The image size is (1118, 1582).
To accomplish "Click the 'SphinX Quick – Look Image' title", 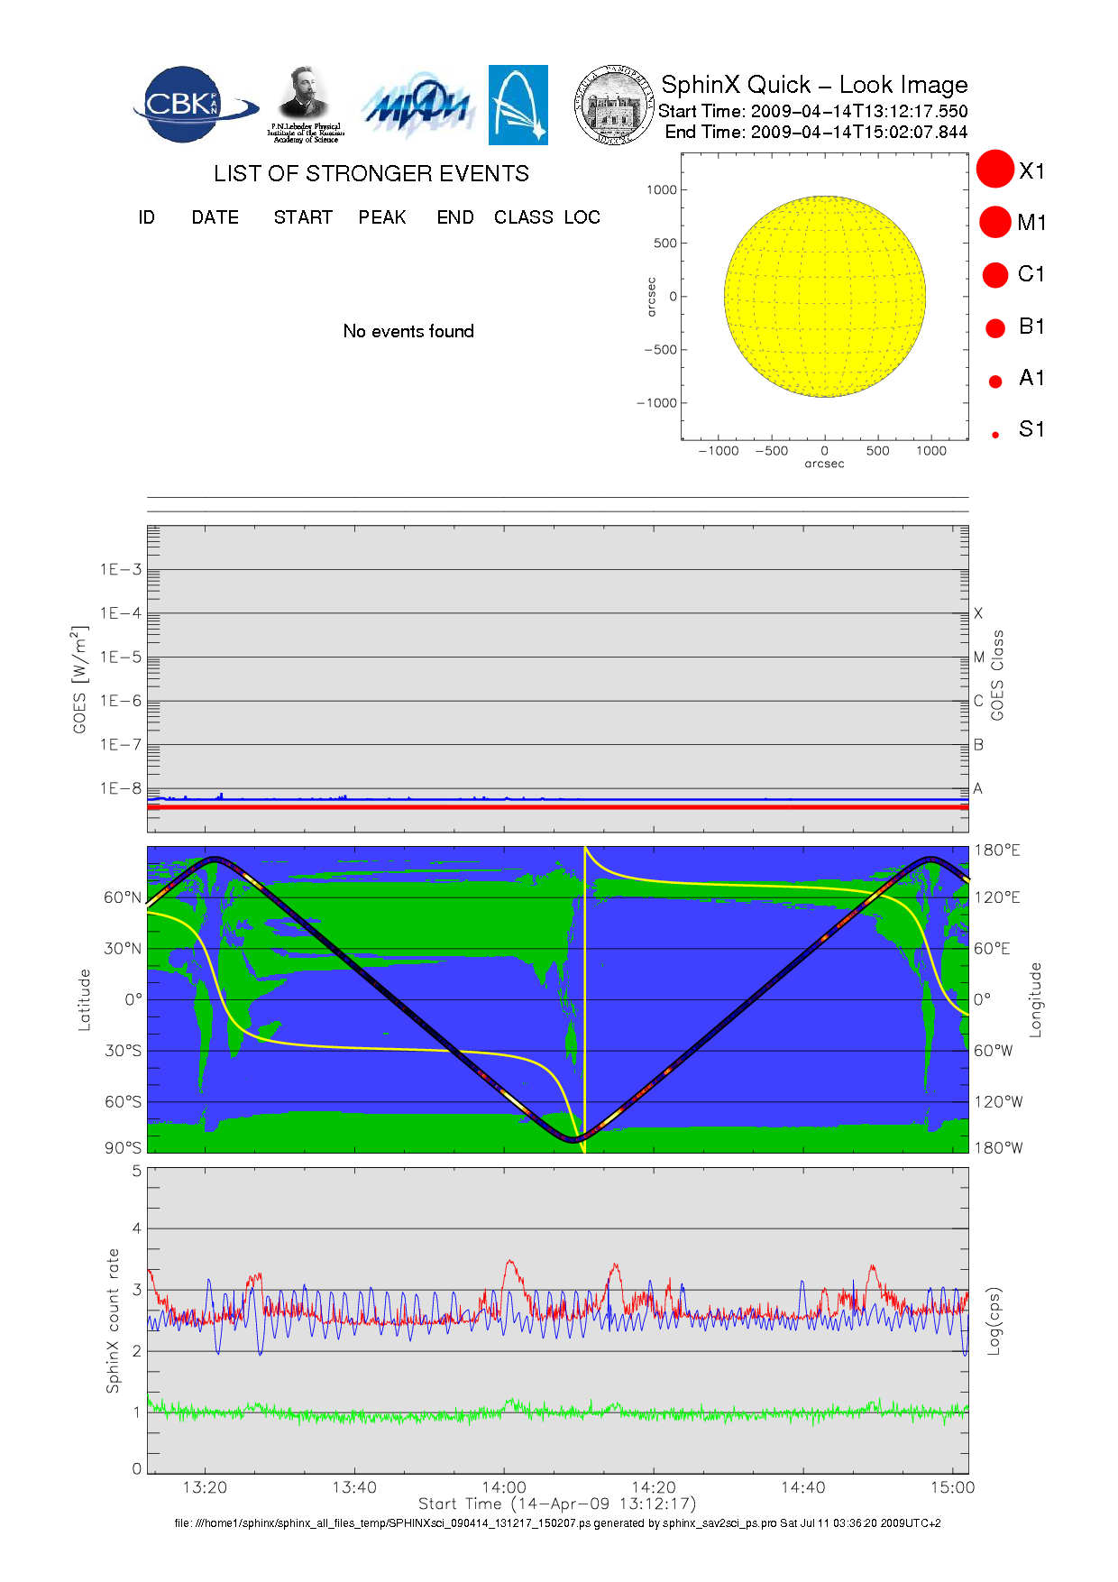I will (814, 85).
